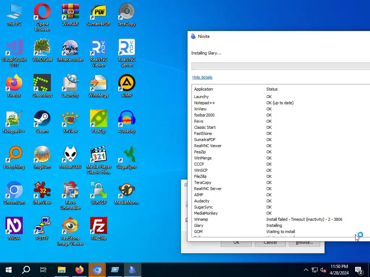Click the Revo Uninstaller desktop icon

tap(70, 195)
